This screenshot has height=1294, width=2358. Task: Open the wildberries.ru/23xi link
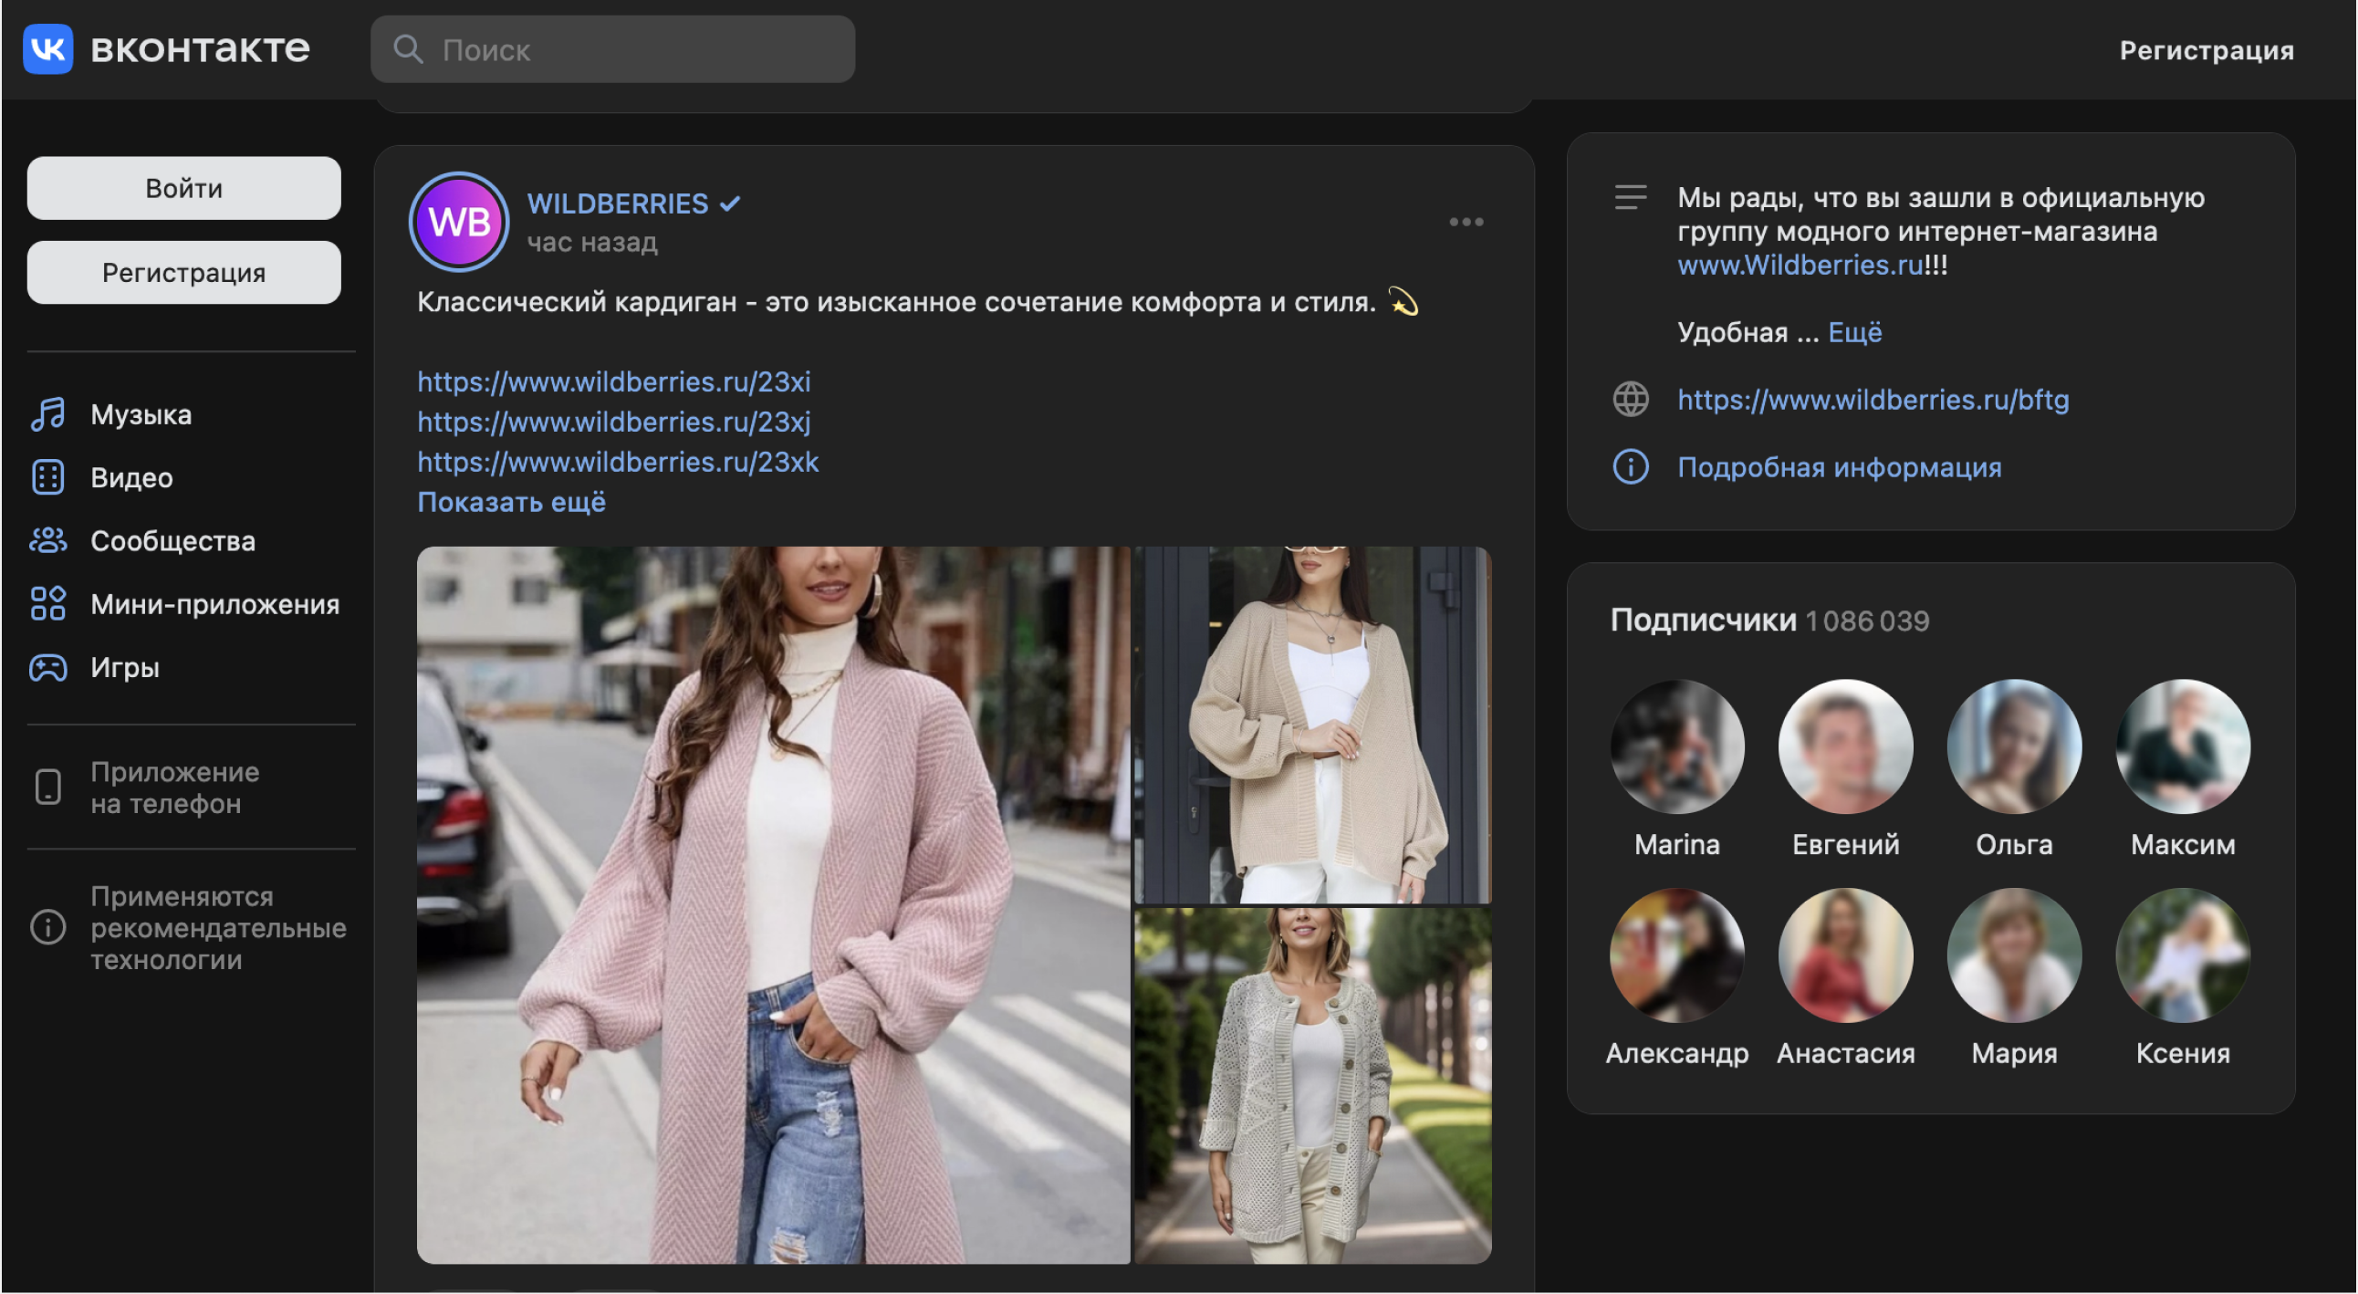pyautogui.click(x=613, y=381)
